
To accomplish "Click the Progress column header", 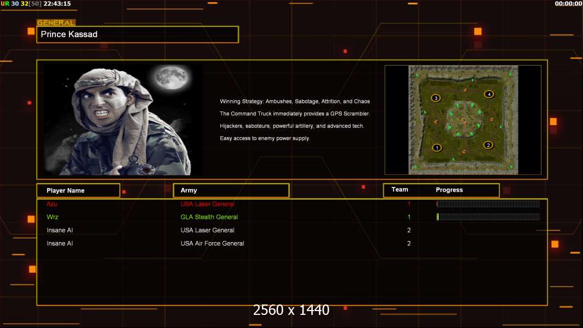I will [x=449, y=190].
